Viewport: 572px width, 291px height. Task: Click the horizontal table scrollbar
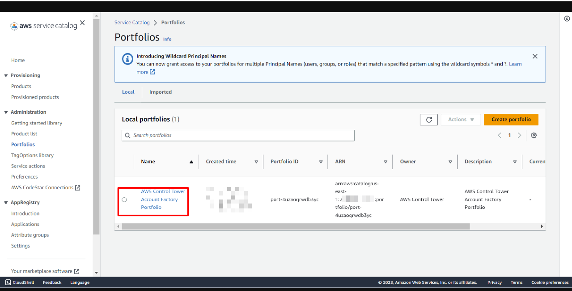295,227
